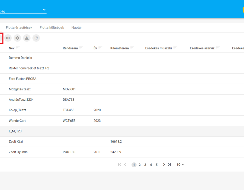Screen dimensions: 244x190
Task: Click the Esedékes műszaki header label
Action: [158, 48]
